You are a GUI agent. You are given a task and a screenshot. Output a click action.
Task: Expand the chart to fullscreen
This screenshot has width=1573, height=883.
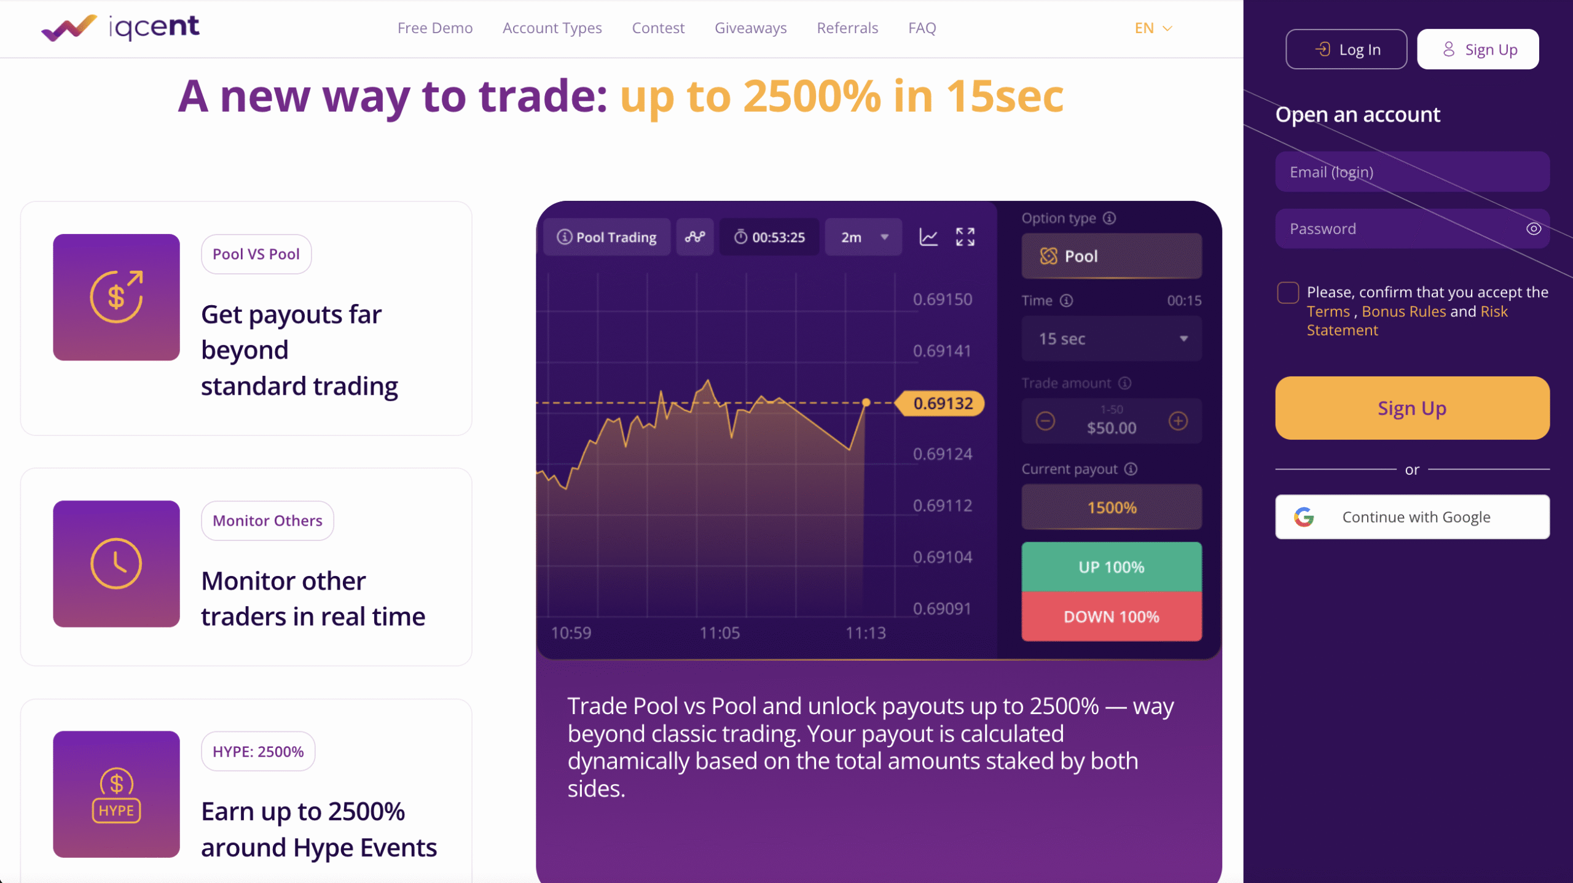965,237
